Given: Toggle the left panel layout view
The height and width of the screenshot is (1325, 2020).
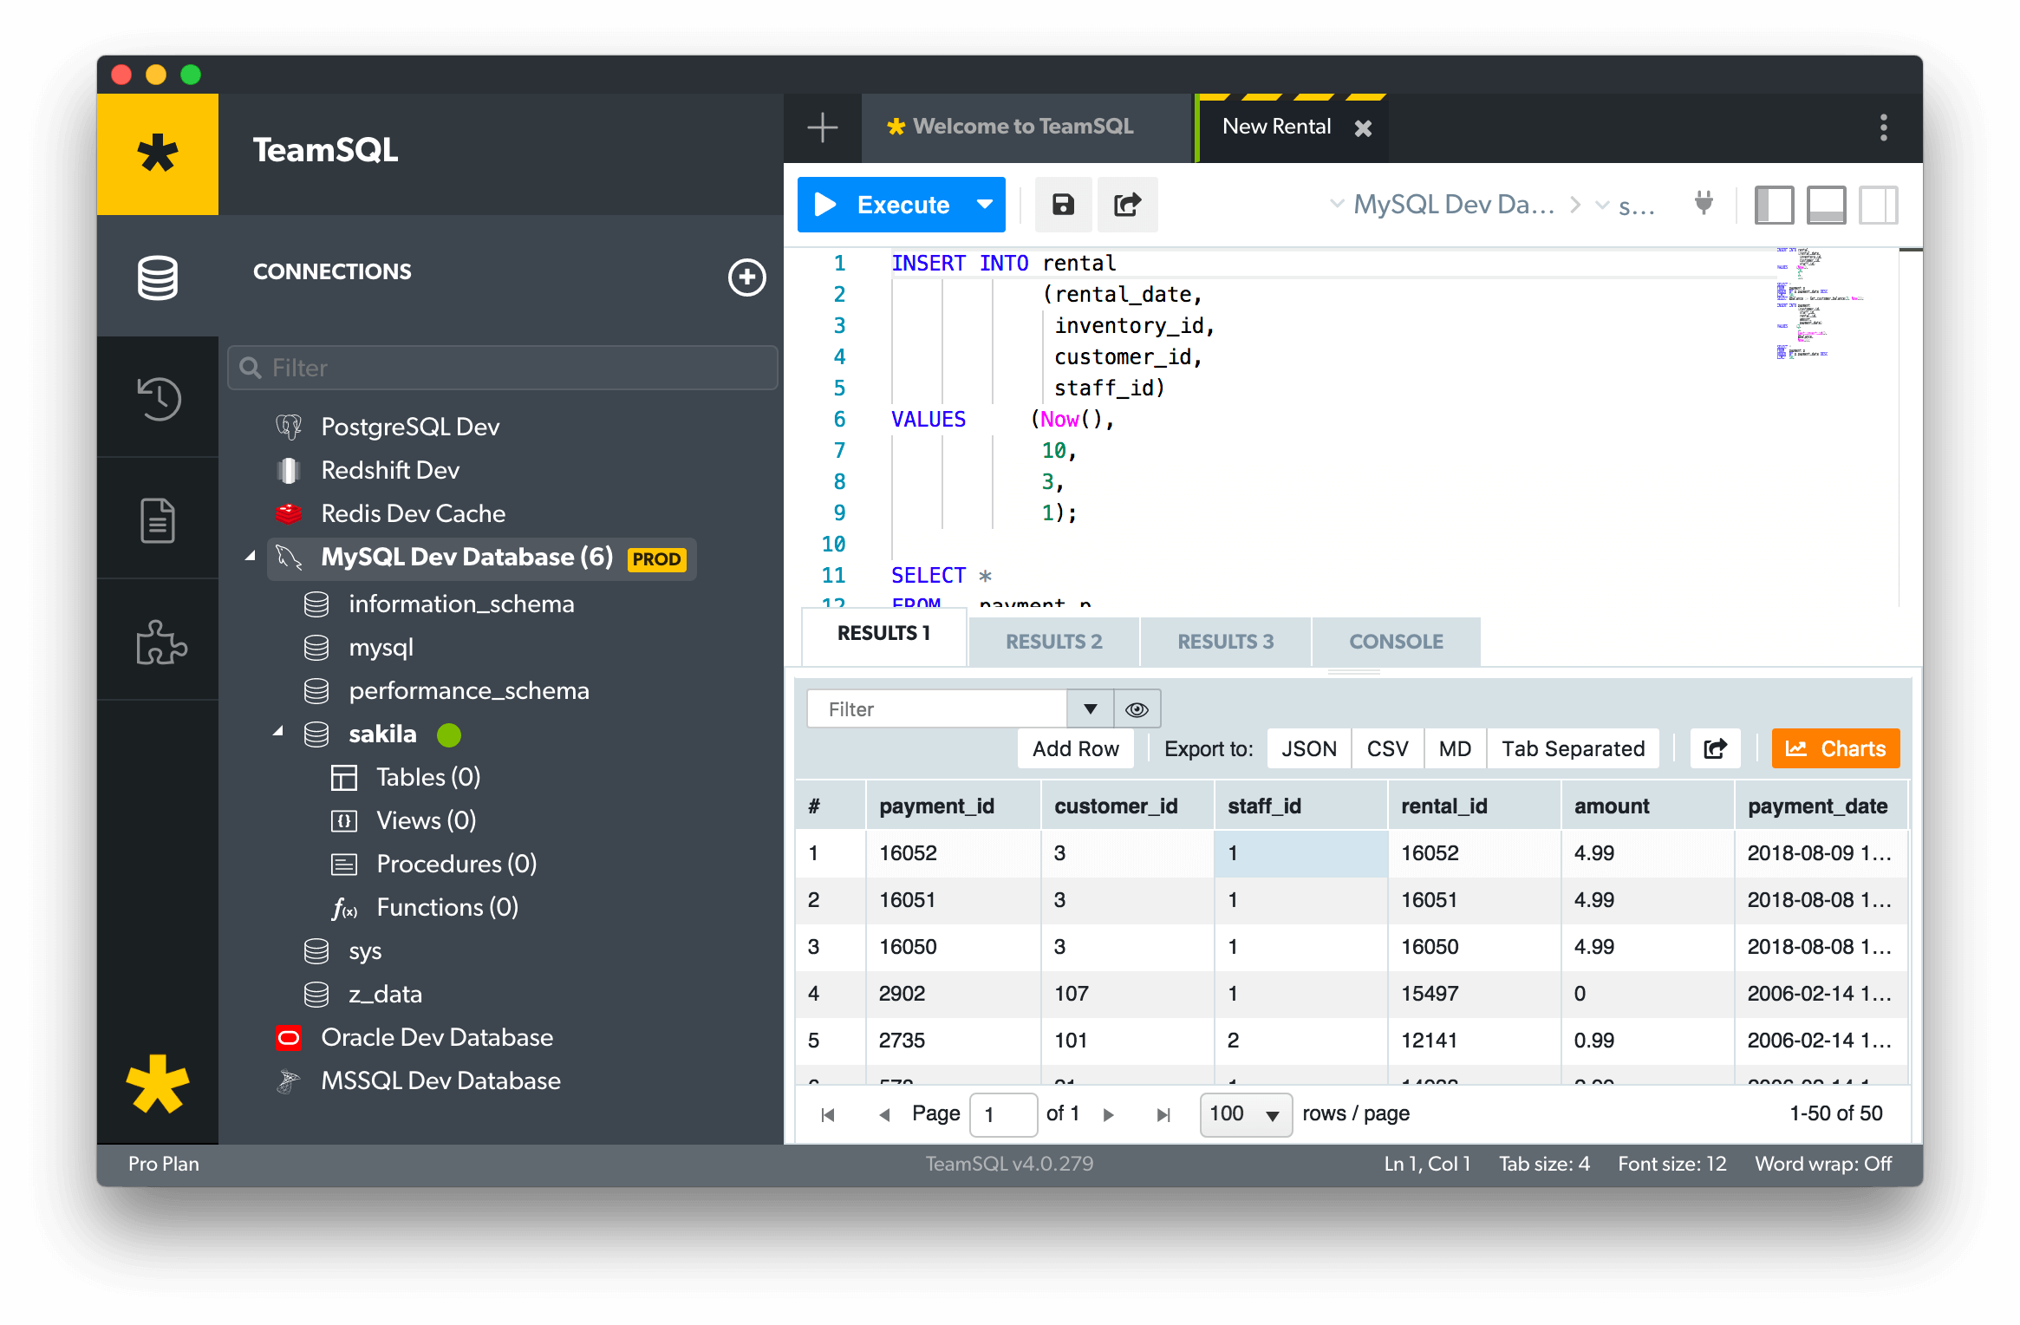Looking at the screenshot, I should coord(1774,204).
